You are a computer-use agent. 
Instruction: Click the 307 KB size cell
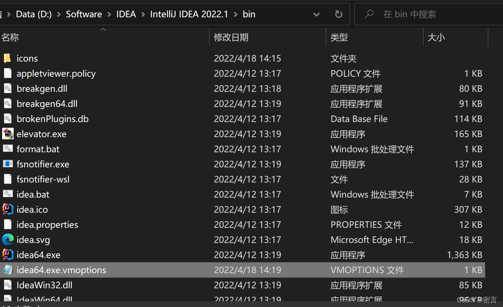[x=468, y=209]
